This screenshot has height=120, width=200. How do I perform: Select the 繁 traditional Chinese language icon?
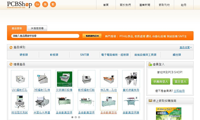pos(53,5)
